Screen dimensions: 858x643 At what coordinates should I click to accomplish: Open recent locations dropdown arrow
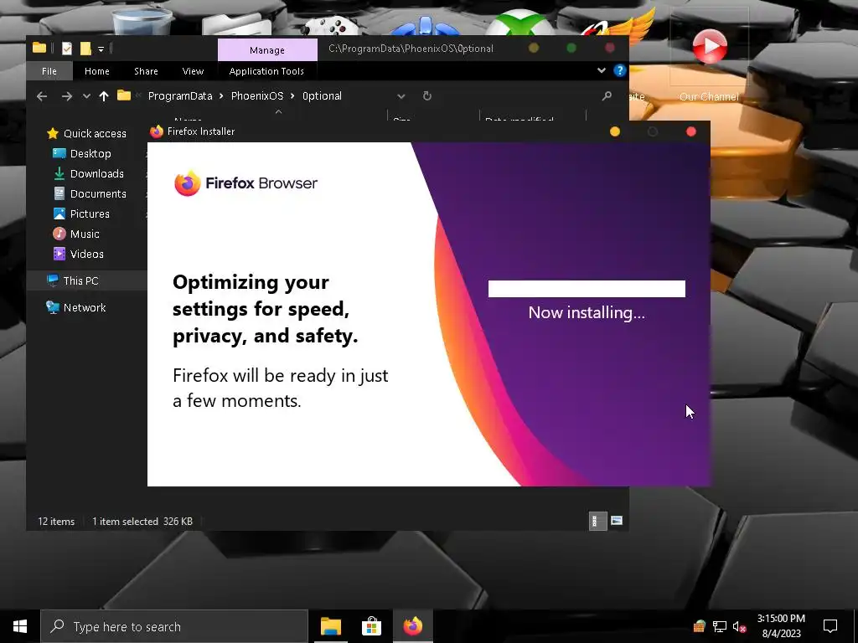click(86, 96)
